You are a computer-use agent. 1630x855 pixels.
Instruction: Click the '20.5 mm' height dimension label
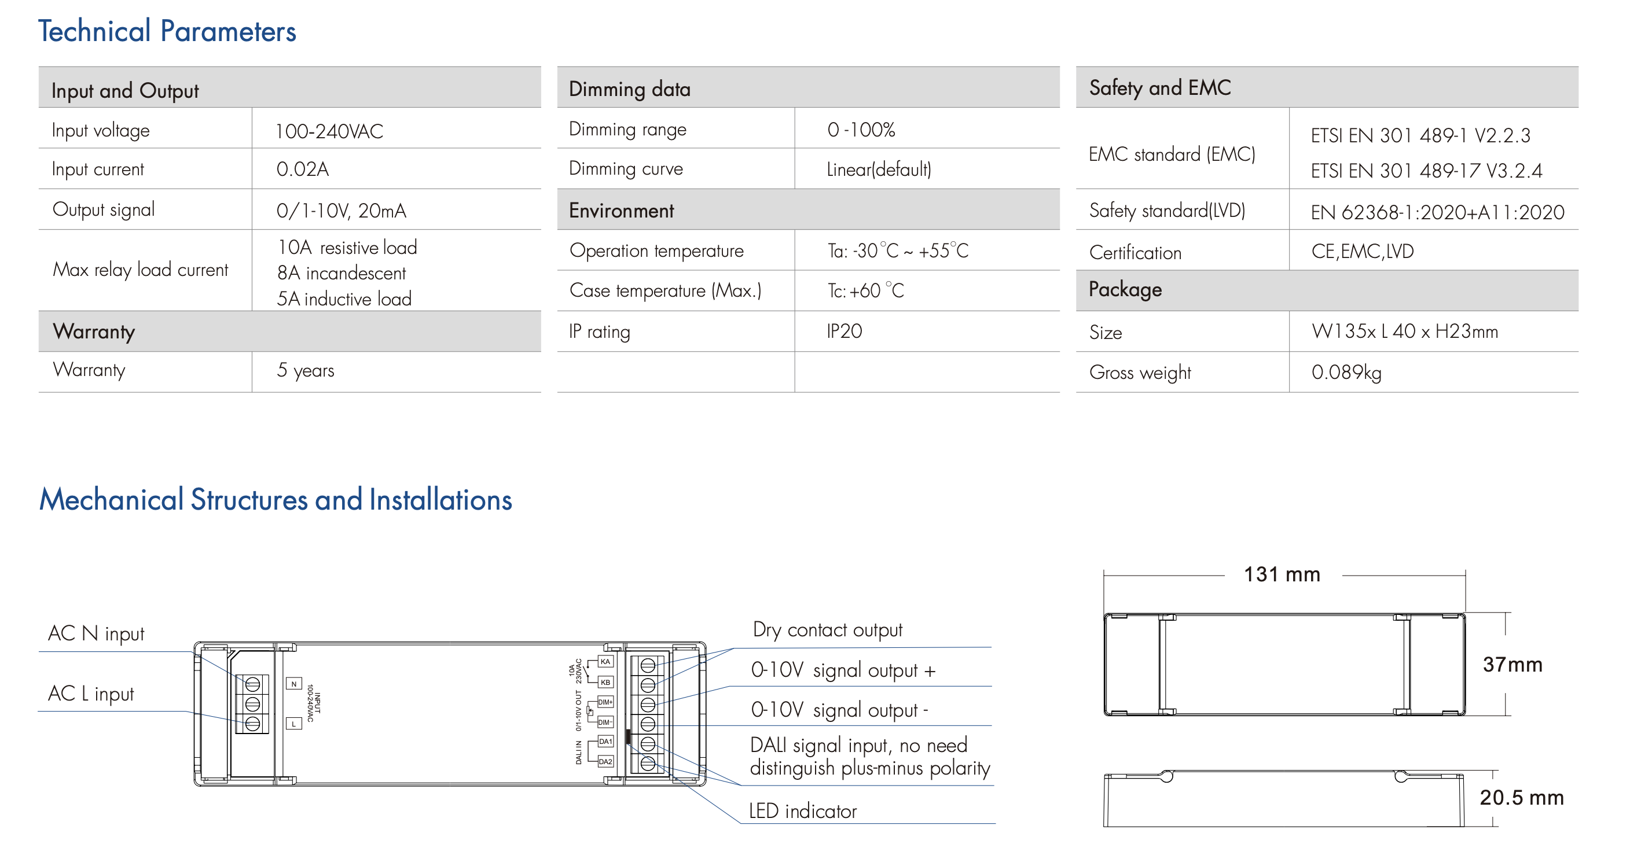point(1521,798)
